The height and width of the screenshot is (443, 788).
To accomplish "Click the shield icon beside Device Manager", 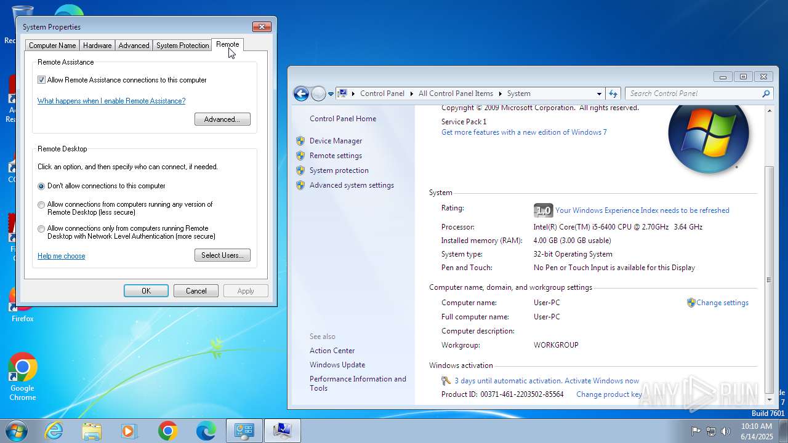I will click(300, 141).
